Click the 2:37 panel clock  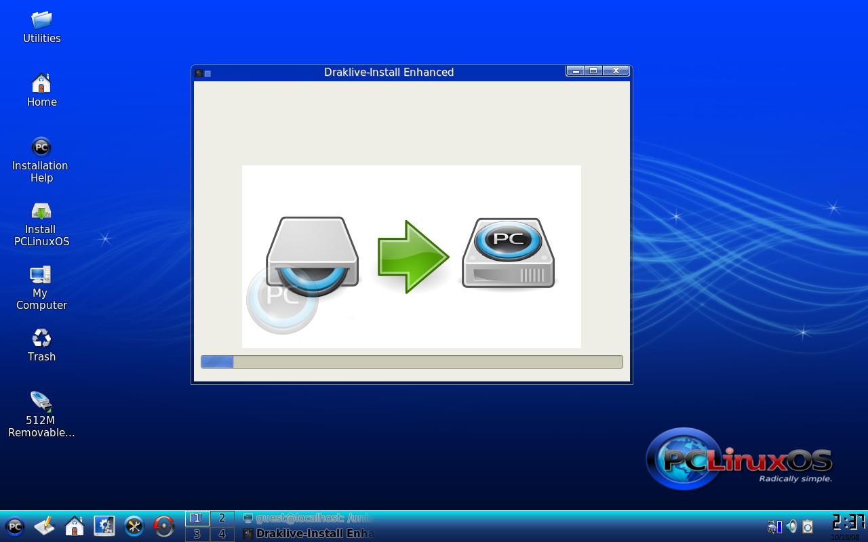click(x=848, y=523)
